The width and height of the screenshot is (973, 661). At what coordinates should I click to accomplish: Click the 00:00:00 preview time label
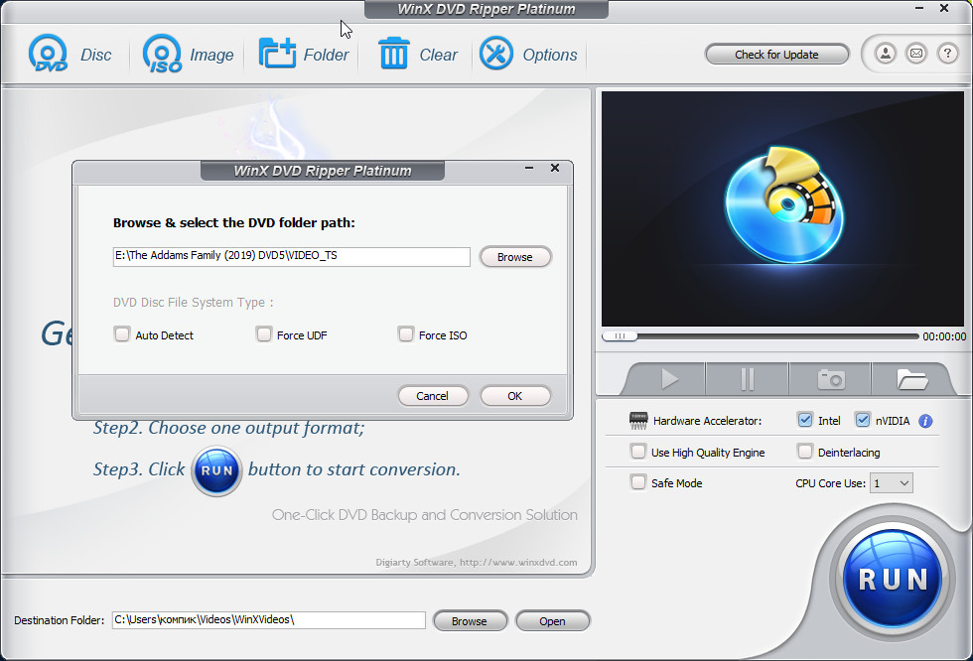click(x=944, y=336)
